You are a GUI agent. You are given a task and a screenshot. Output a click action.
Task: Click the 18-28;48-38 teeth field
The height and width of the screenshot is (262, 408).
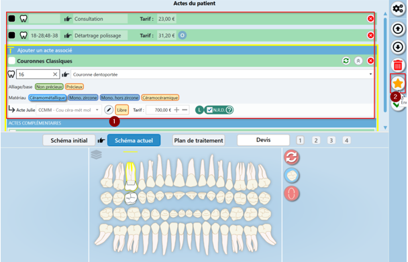coord(44,36)
